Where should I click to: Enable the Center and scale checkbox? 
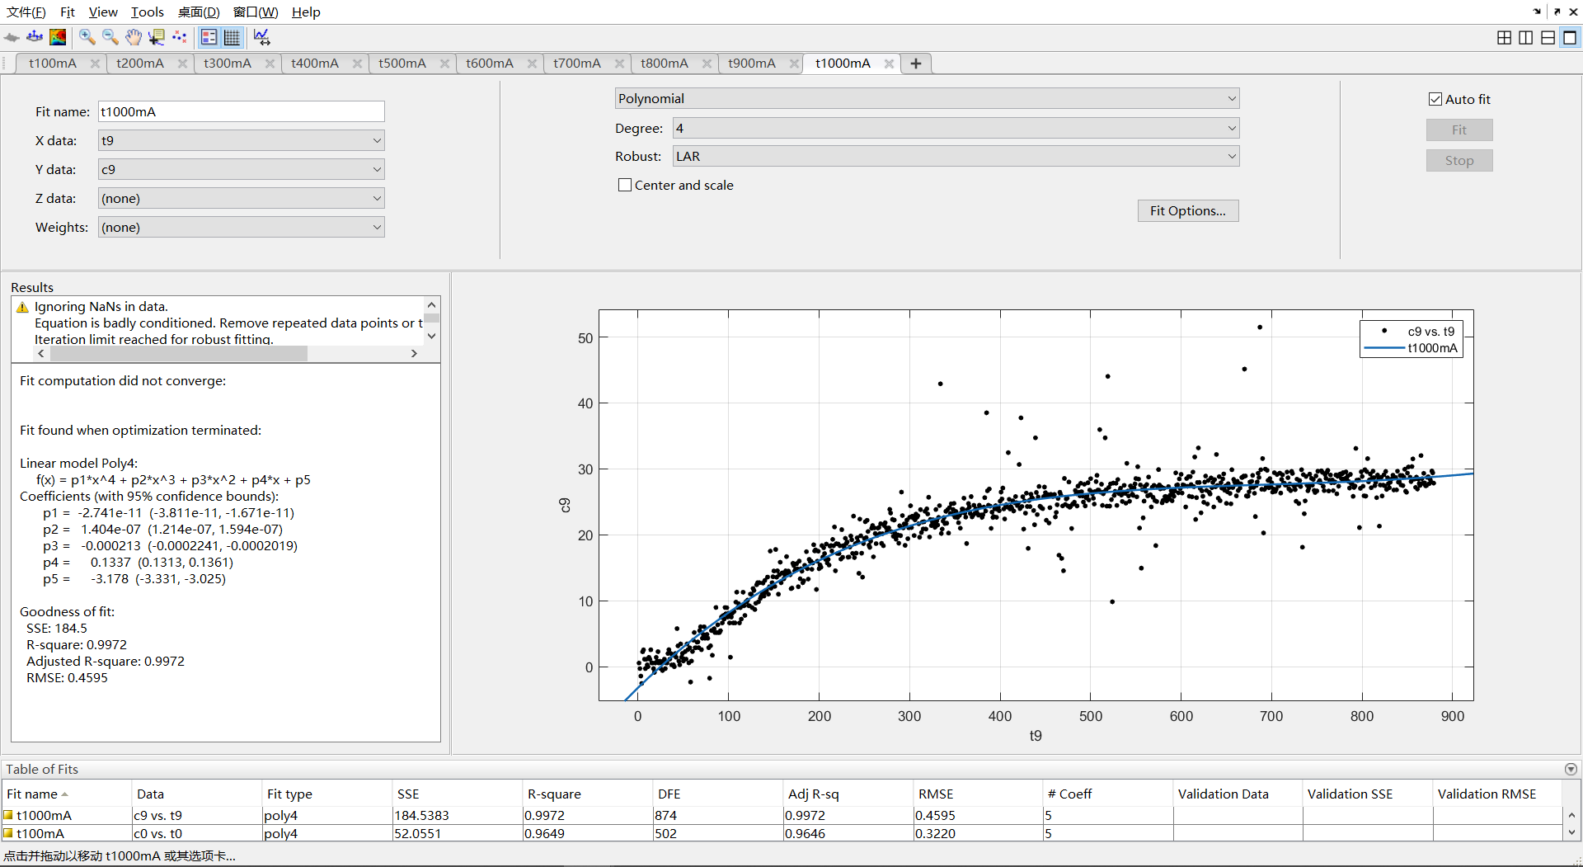(625, 185)
